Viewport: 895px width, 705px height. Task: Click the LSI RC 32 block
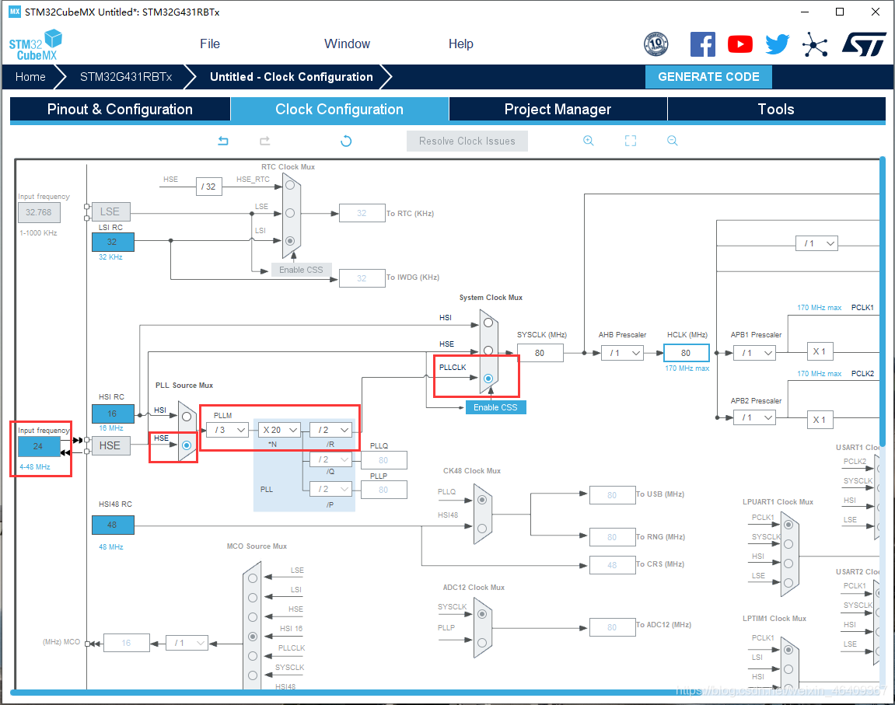click(x=113, y=242)
